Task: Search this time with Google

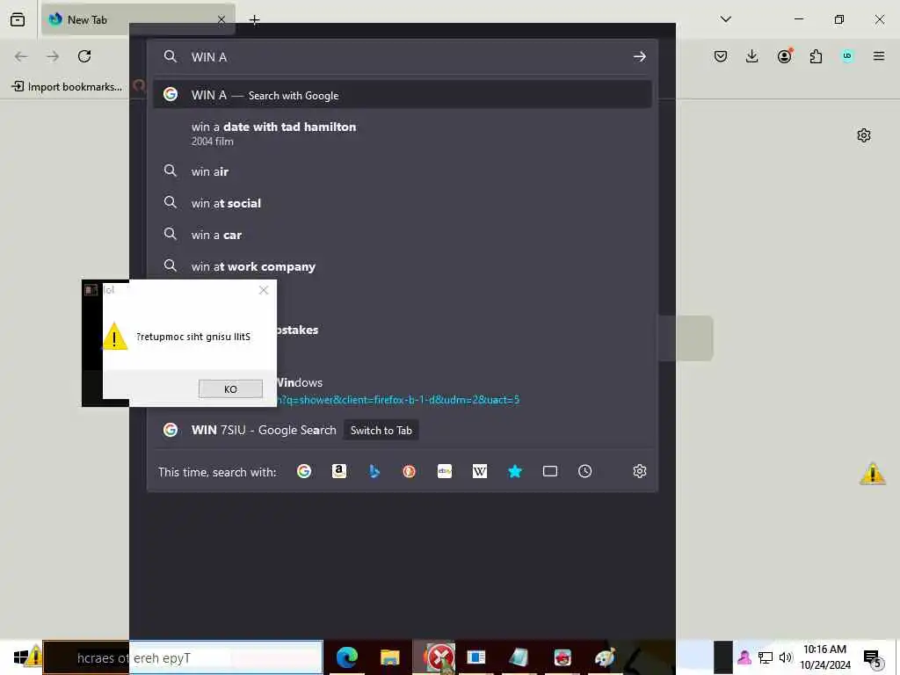Action: (304, 472)
